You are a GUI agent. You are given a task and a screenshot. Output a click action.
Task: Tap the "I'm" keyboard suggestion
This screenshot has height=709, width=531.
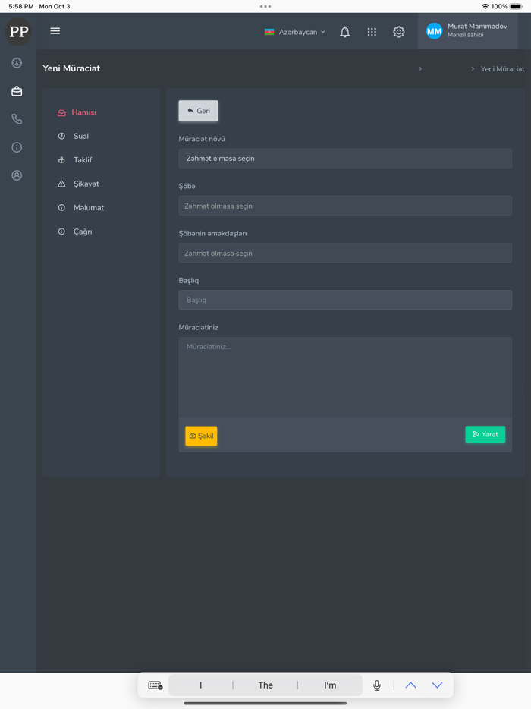[x=330, y=685]
